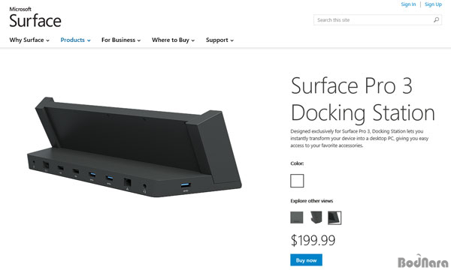This screenshot has height=270, width=451.
Task: Expand the Support dropdown chevron
Action: 232,40
